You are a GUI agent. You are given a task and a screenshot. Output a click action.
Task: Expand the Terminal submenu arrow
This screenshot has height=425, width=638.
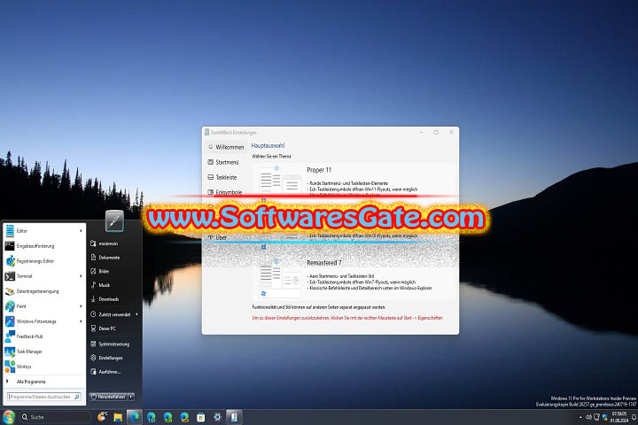pyautogui.click(x=81, y=275)
